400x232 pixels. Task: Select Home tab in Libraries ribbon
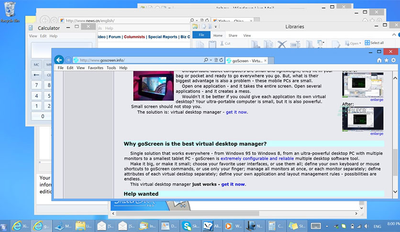[218, 35]
